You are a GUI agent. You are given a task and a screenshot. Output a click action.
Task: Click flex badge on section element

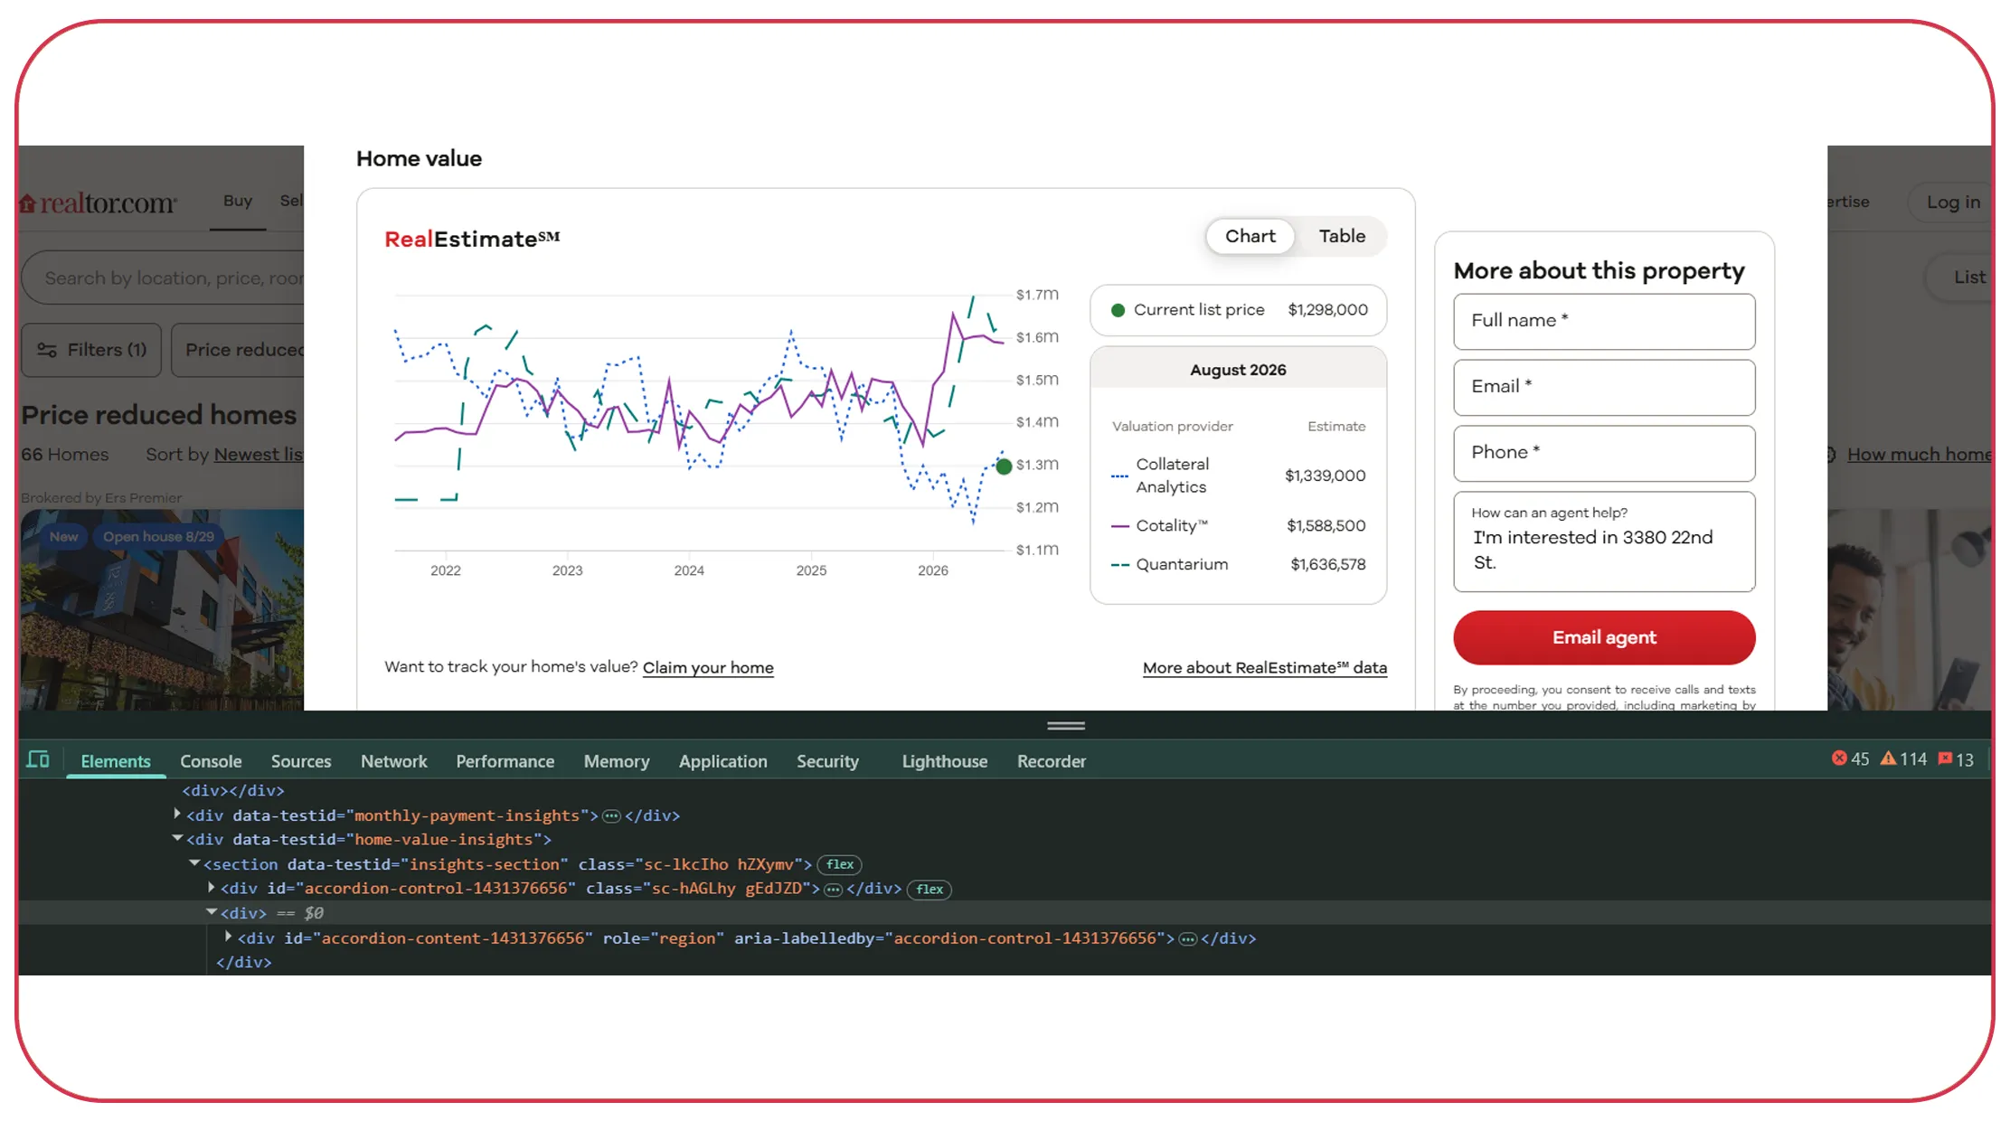839,864
